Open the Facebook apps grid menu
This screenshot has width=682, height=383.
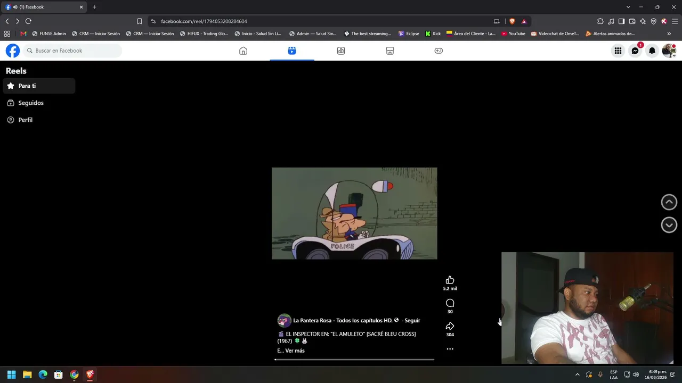(x=618, y=51)
